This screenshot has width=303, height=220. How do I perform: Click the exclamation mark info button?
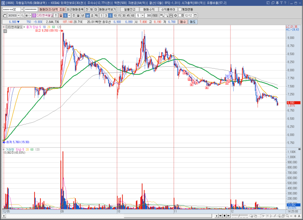56,15
